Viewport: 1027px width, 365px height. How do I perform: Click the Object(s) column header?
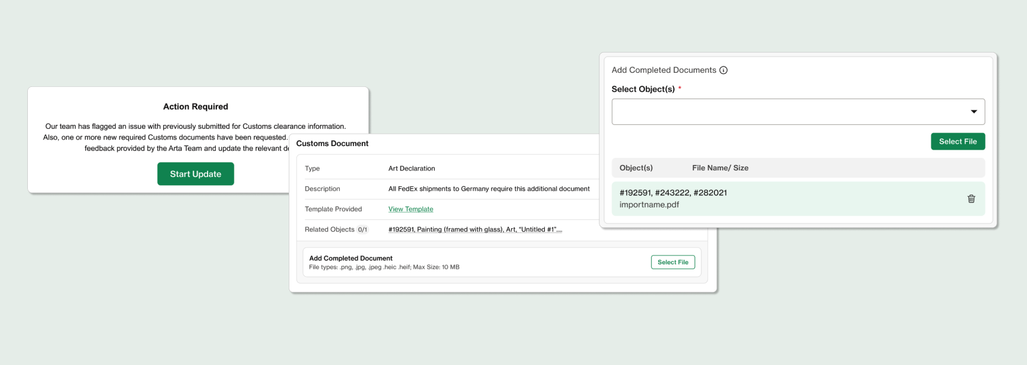pos(636,168)
